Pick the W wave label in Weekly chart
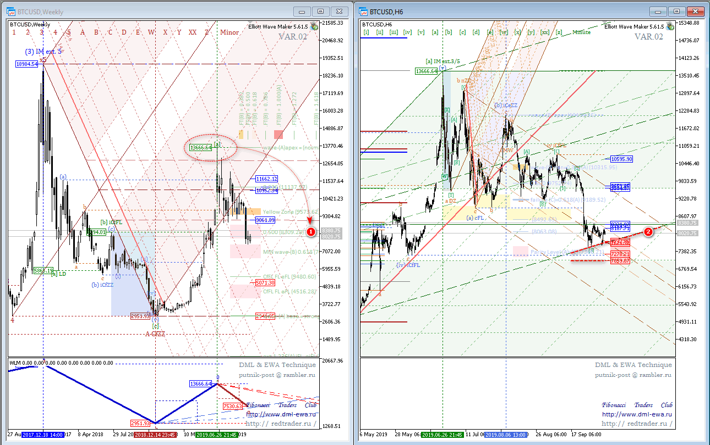 (x=151, y=32)
